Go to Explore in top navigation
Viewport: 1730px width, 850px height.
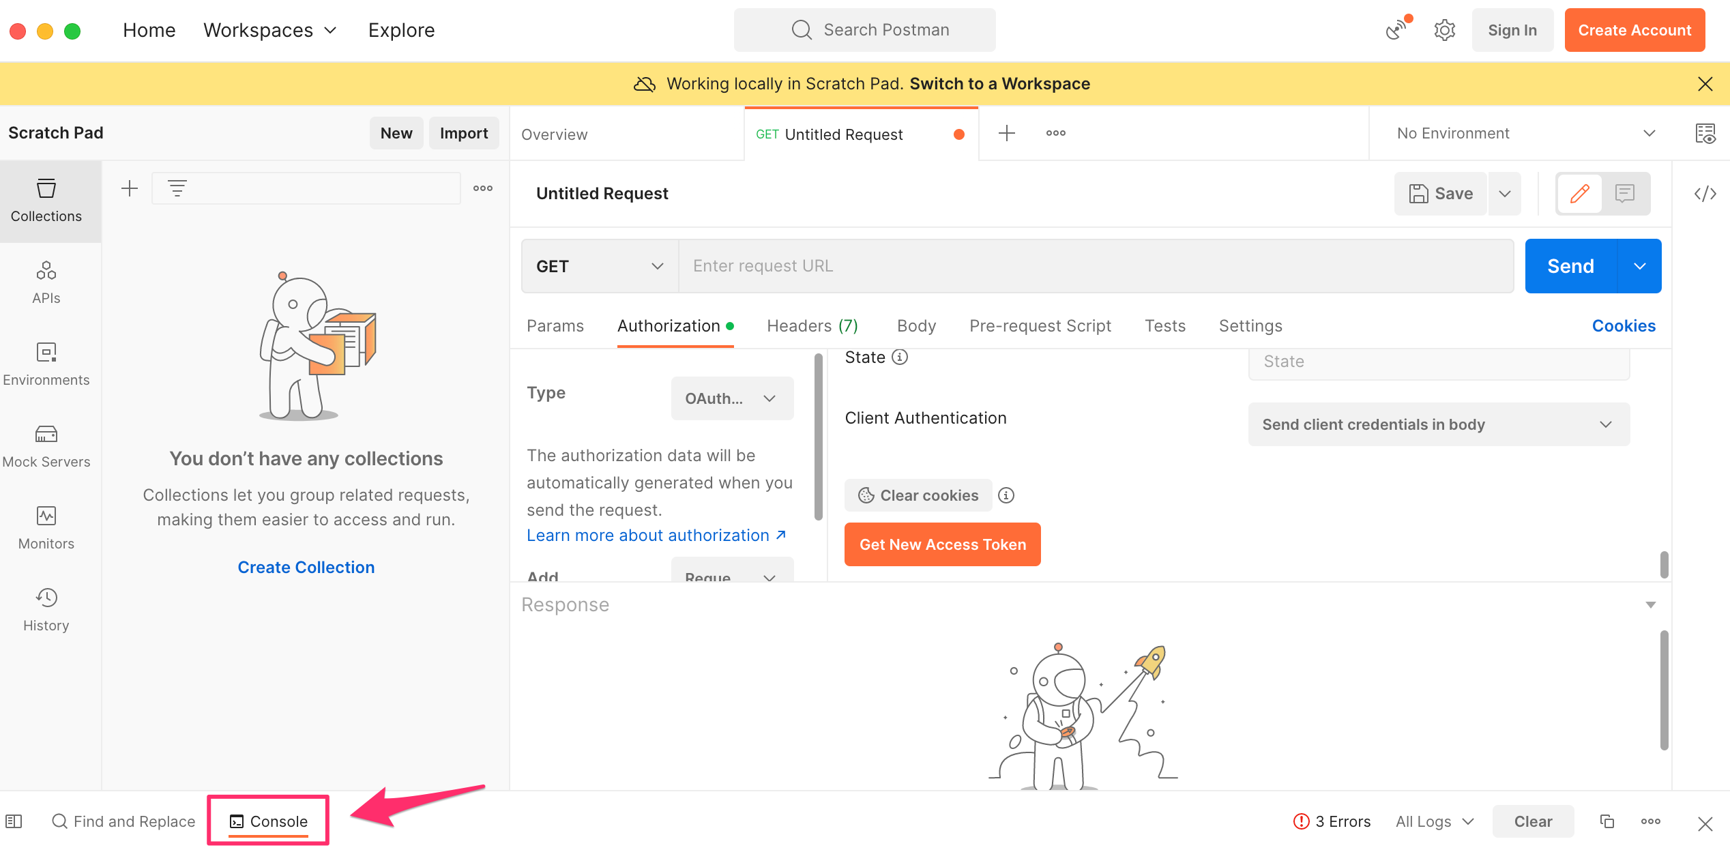point(401,30)
